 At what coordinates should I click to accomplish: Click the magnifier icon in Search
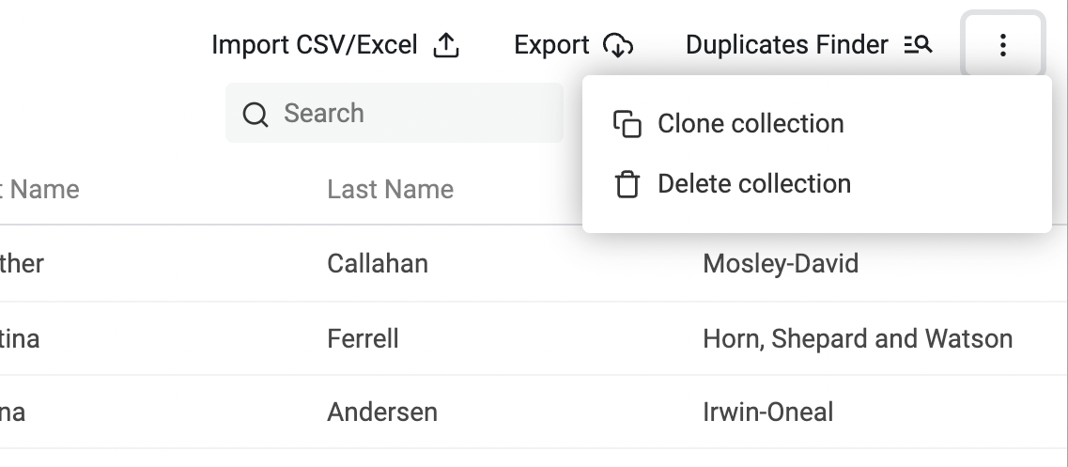click(x=255, y=115)
